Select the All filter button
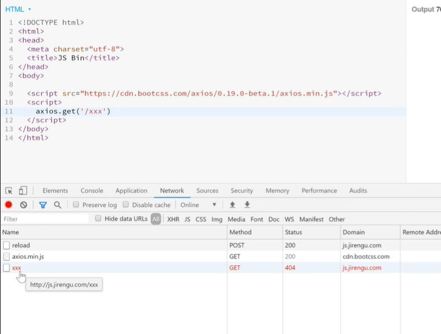The image size is (441, 334). [x=156, y=220]
